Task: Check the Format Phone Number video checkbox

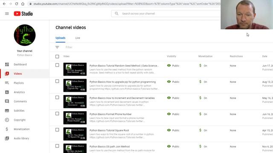Action: tap(57, 113)
